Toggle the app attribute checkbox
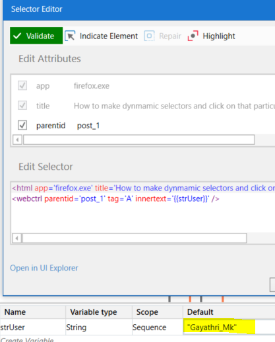The width and height of the screenshot is (275, 342). pos(22,85)
